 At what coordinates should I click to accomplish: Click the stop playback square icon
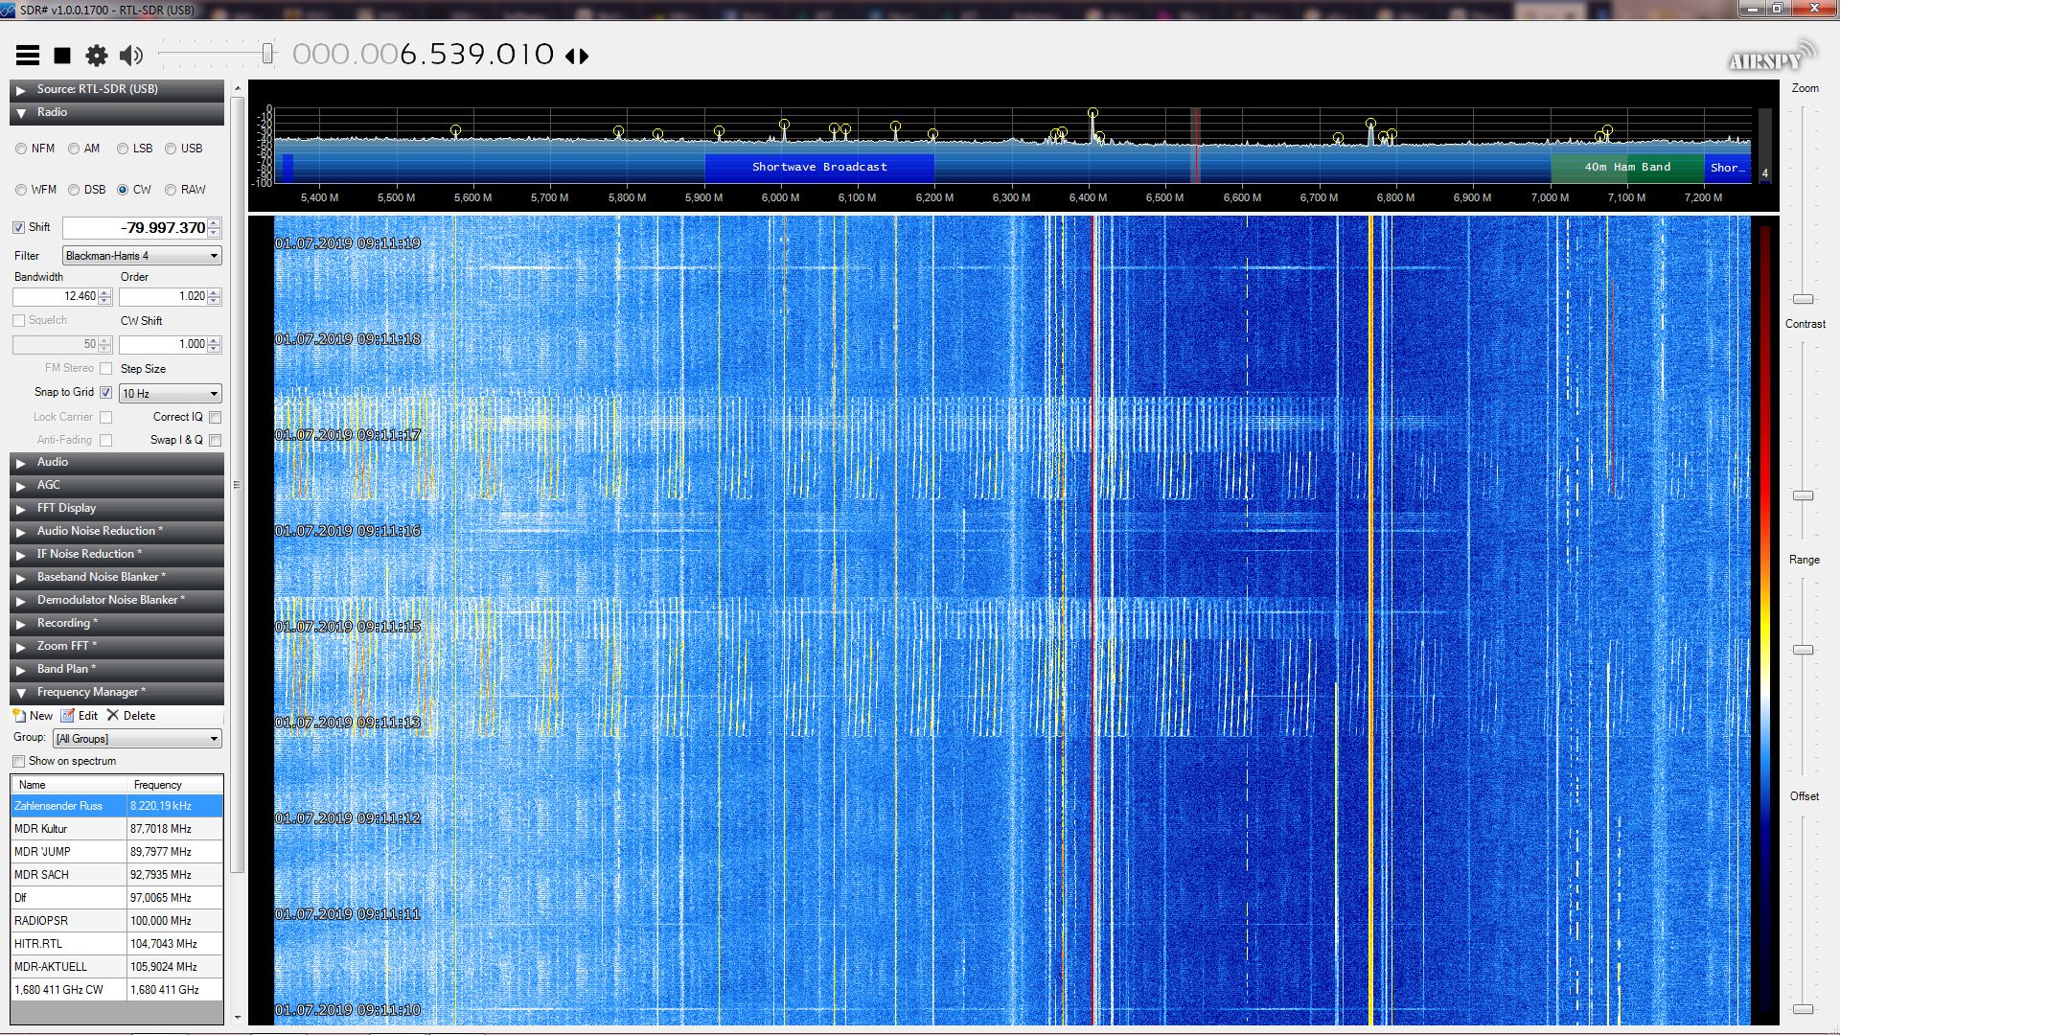[62, 56]
